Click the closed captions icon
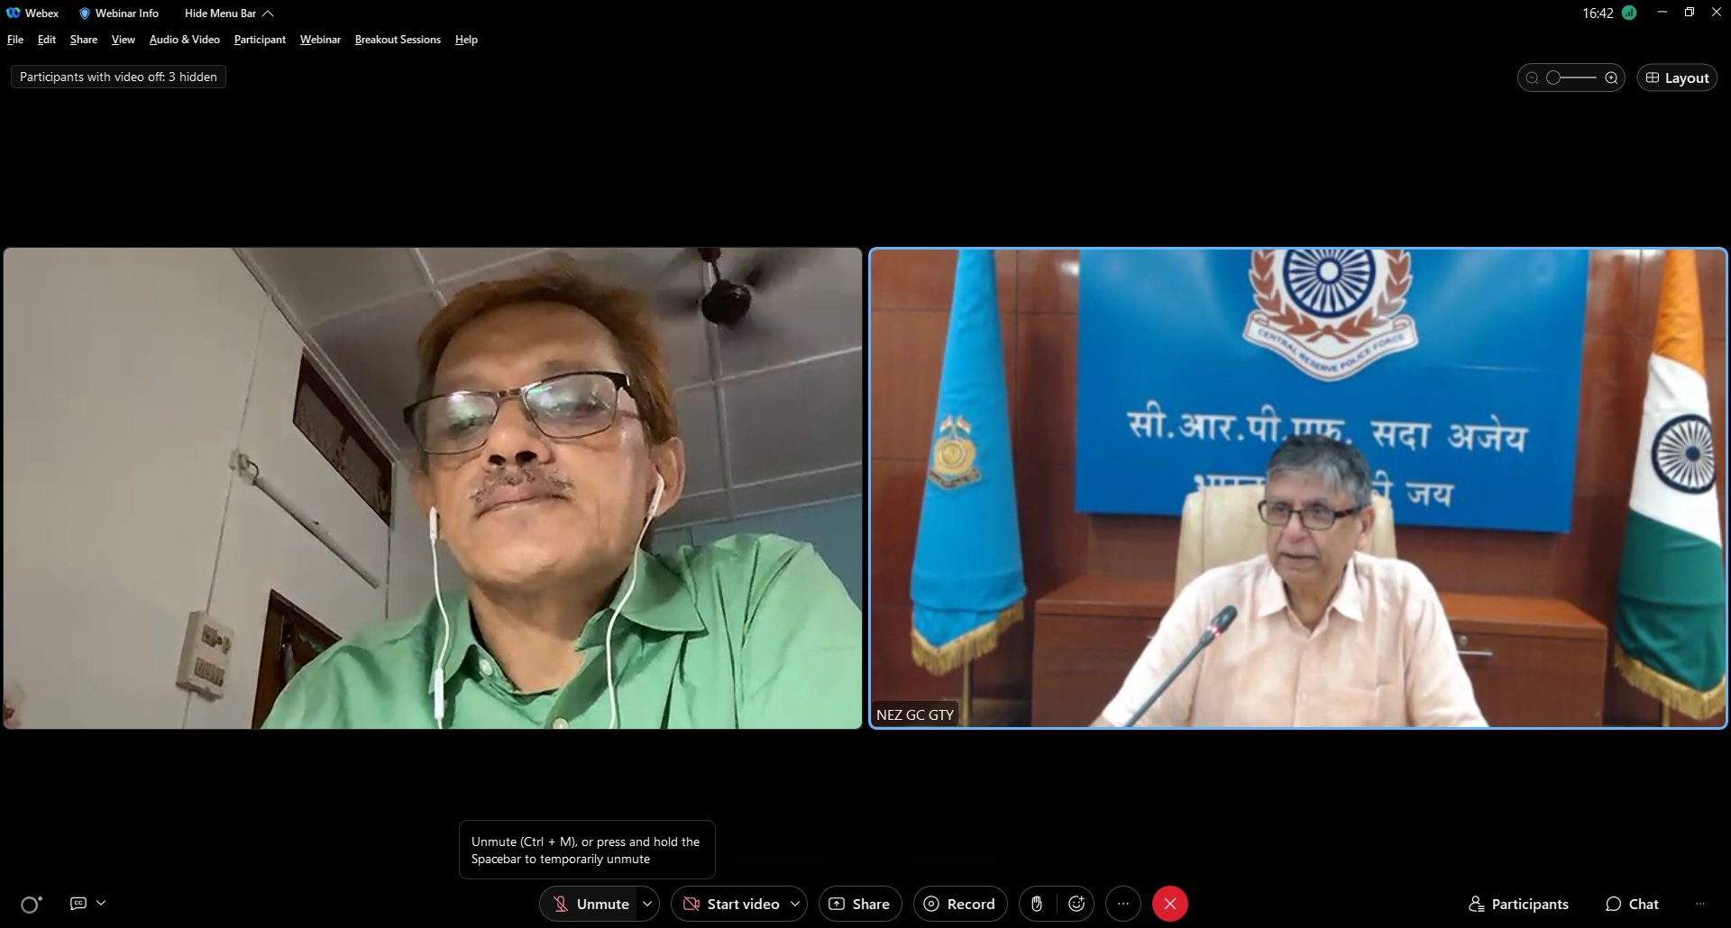Viewport: 1731px width, 928px height. (78, 903)
